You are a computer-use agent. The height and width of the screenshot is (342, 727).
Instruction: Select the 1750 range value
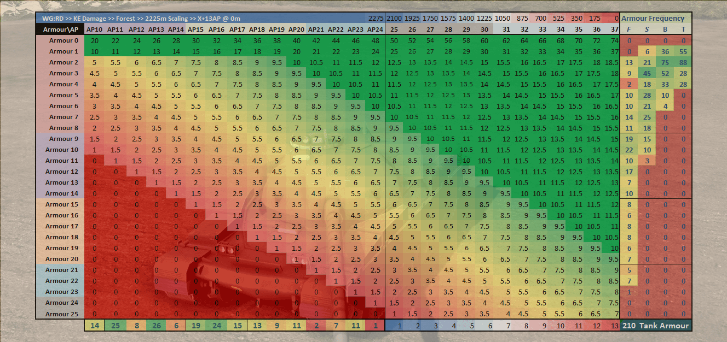(430, 18)
